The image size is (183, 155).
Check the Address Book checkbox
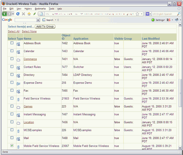[12, 43]
